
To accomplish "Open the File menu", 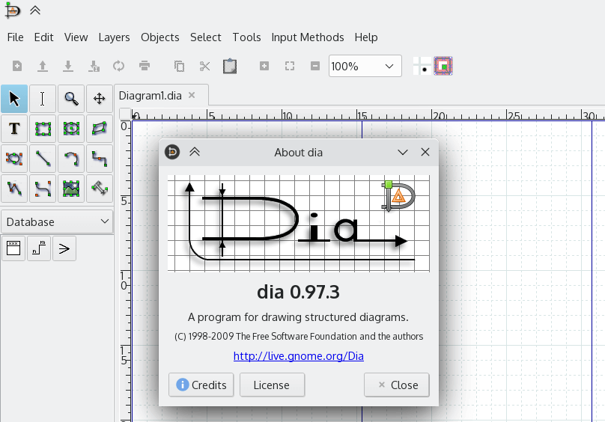I will [16, 37].
